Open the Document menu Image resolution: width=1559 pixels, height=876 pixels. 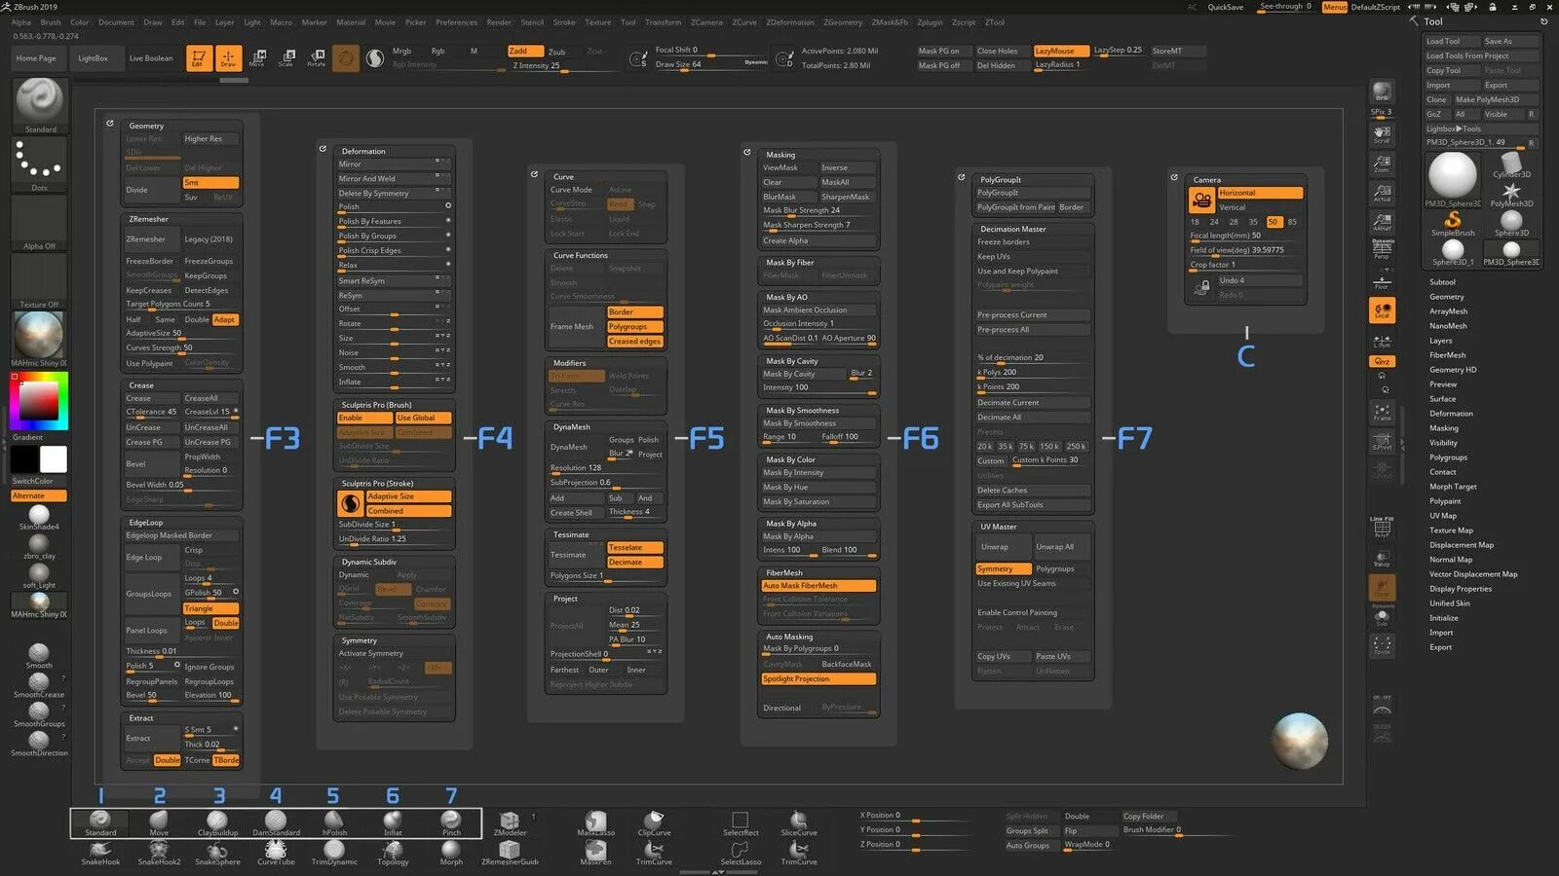(116, 22)
